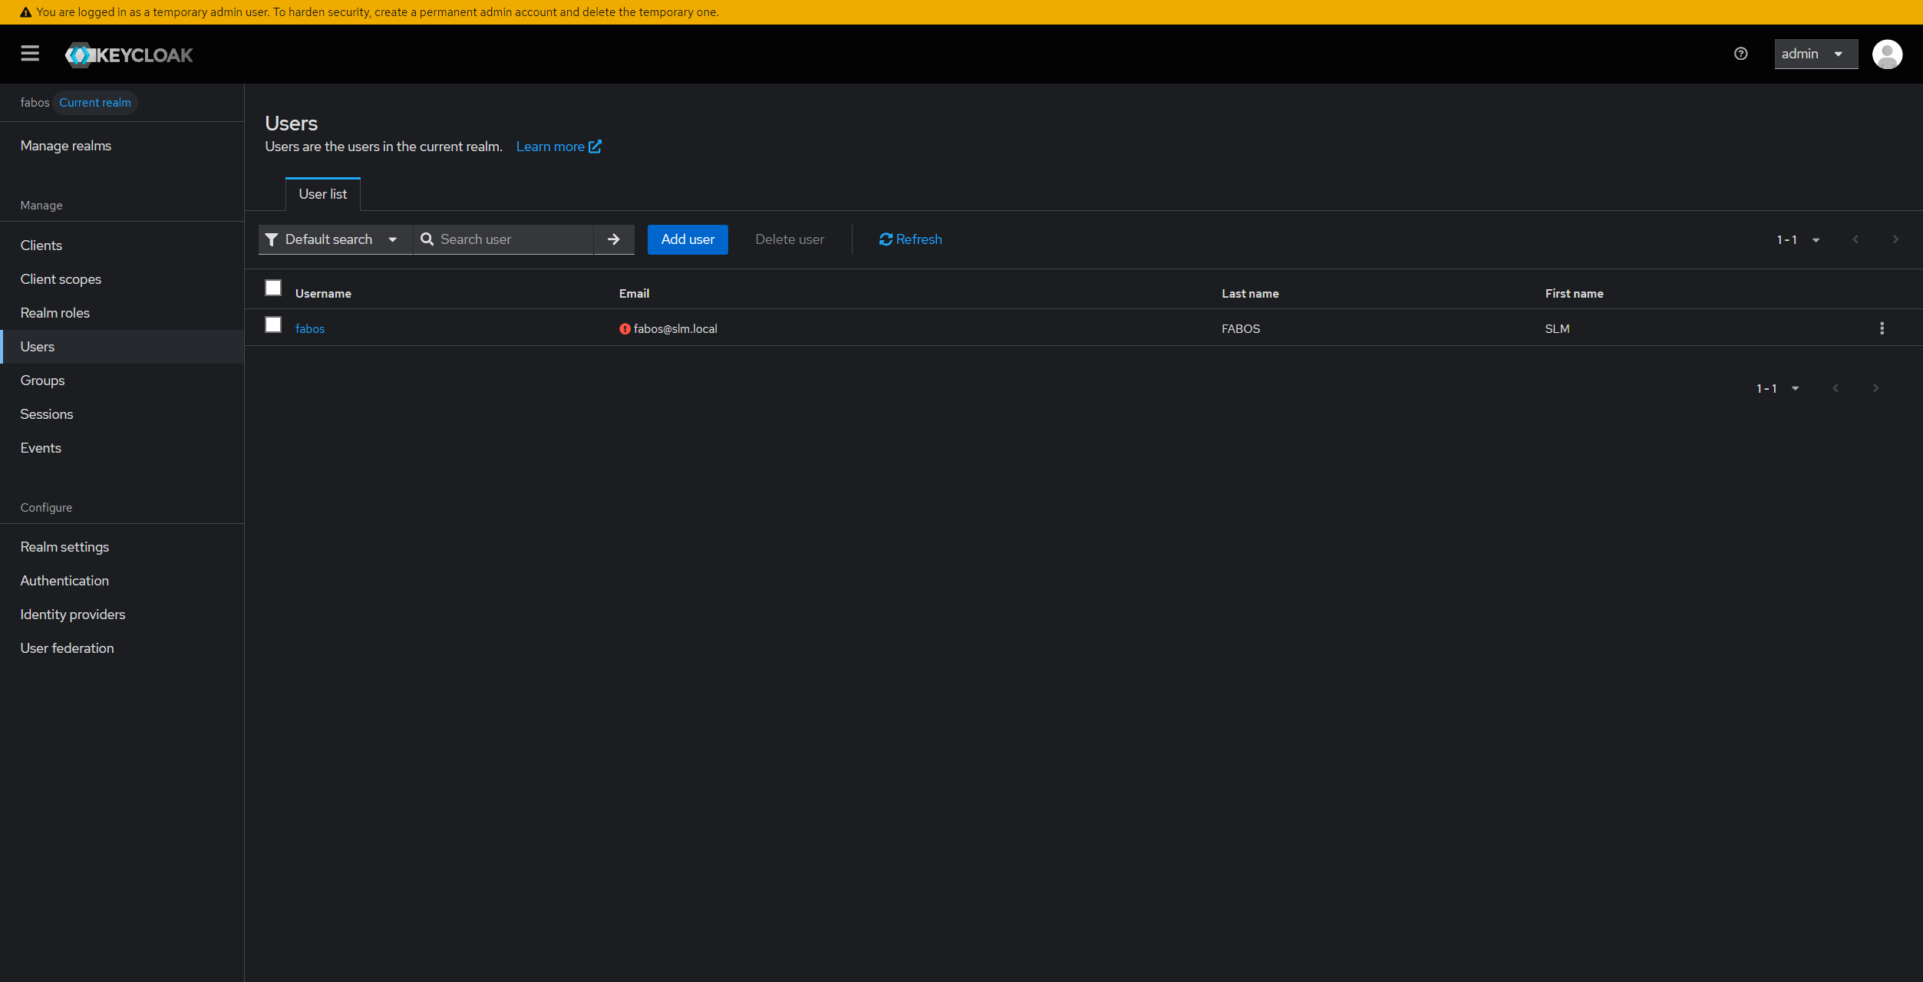Image resolution: width=1923 pixels, height=982 pixels.
Task: Select Groups in the sidebar menu
Action: click(43, 380)
